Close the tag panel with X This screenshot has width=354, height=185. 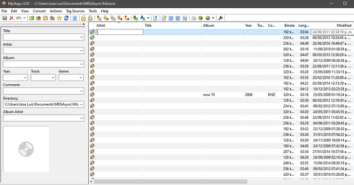tap(84, 24)
